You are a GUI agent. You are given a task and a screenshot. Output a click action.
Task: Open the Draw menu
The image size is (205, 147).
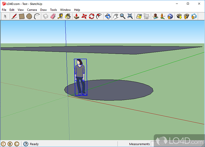pos(44,10)
